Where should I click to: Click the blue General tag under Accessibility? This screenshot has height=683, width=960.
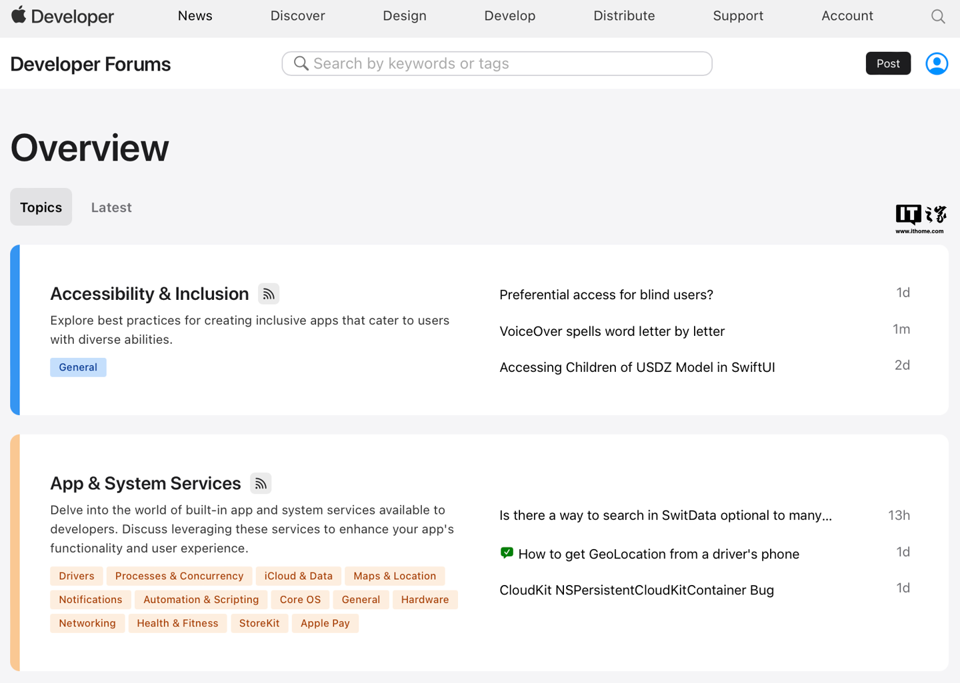[78, 367]
